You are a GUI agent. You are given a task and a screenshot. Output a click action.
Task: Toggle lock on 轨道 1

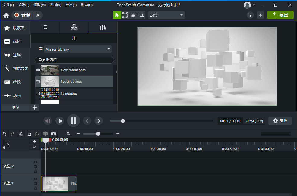[x=35, y=188]
